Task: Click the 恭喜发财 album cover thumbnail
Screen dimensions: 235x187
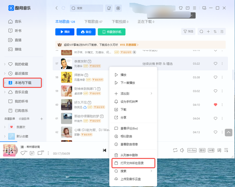Action: pyautogui.click(x=67, y=64)
